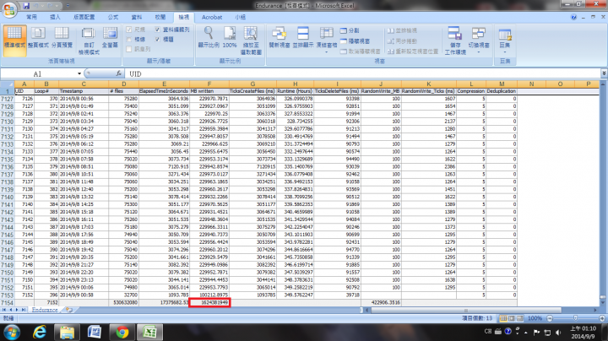Select column F header
Viewport: 608px width, 341px height.
pyautogui.click(x=209, y=84)
